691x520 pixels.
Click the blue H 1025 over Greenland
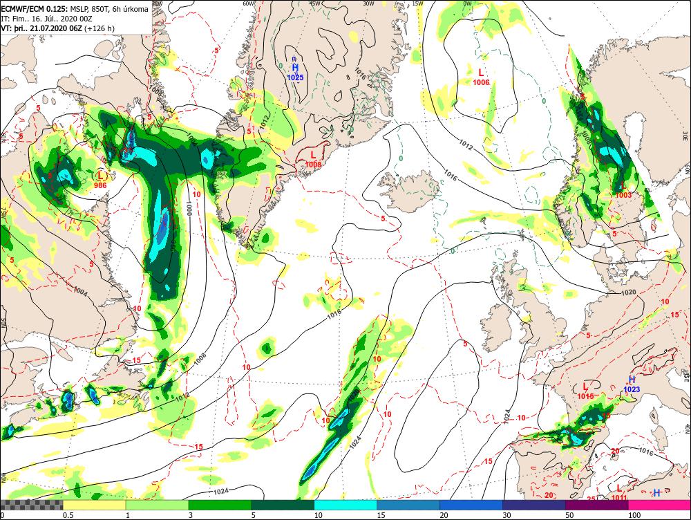[x=295, y=73]
